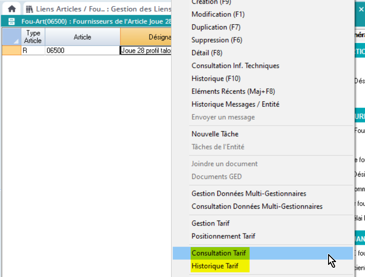This screenshot has width=365, height=277.
Task: Click the Article column header
Action: pos(82,37)
